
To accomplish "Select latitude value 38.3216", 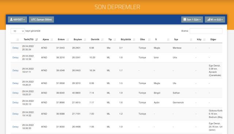I will (x=60, y=58).
